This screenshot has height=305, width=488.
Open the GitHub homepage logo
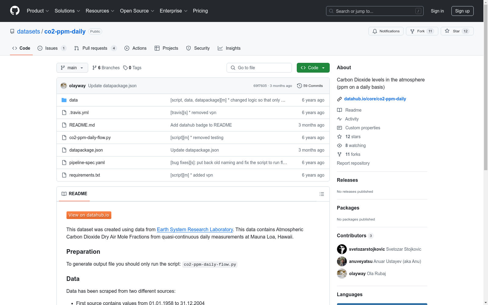pos(15,11)
